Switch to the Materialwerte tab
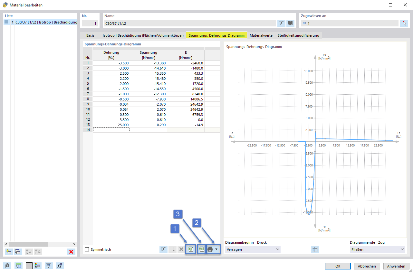This screenshot has height=273, width=413. (261, 35)
